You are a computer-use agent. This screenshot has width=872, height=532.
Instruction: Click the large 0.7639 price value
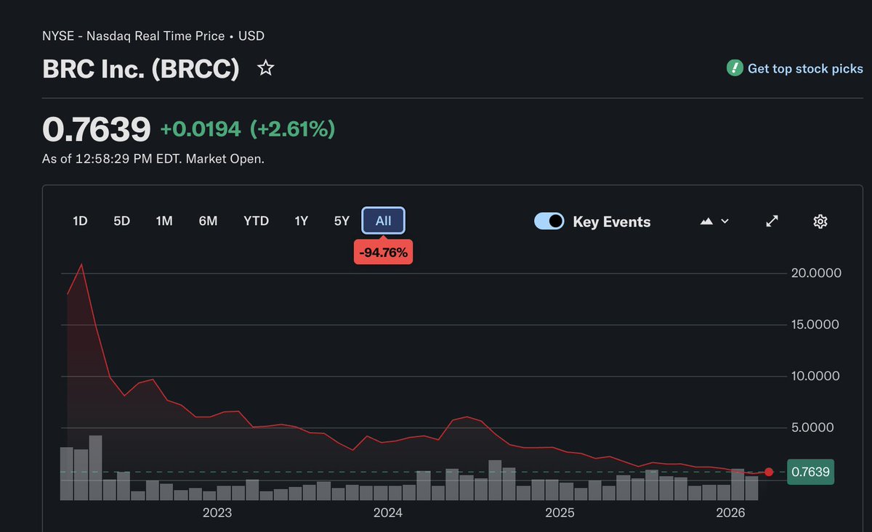coord(97,129)
